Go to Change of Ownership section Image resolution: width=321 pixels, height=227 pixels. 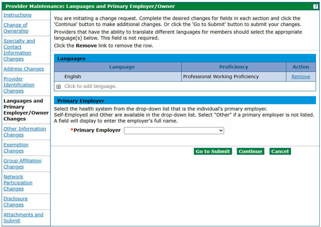click(16, 28)
